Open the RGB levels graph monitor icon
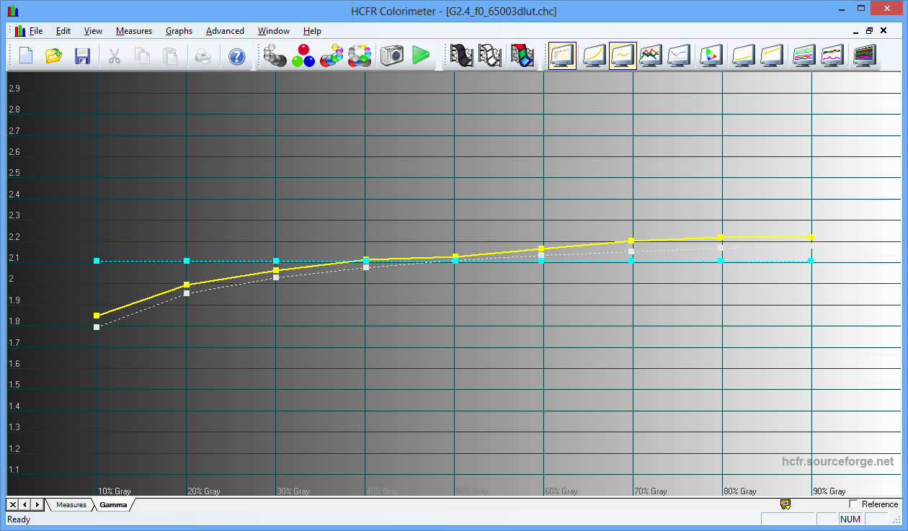This screenshot has height=531, width=908. point(651,55)
